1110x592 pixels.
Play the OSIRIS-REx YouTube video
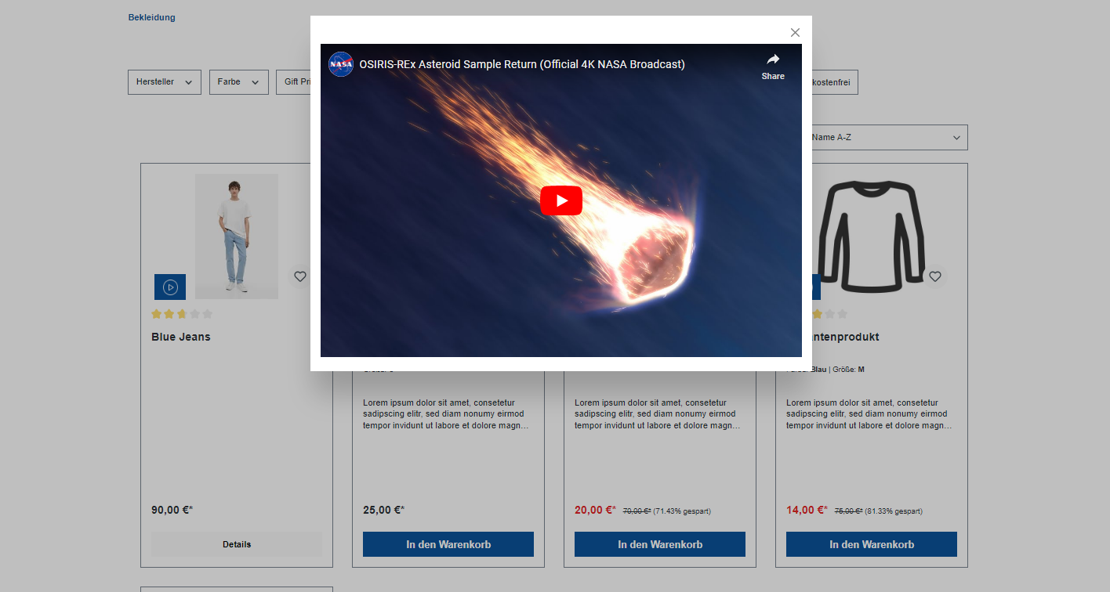click(x=561, y=200)
